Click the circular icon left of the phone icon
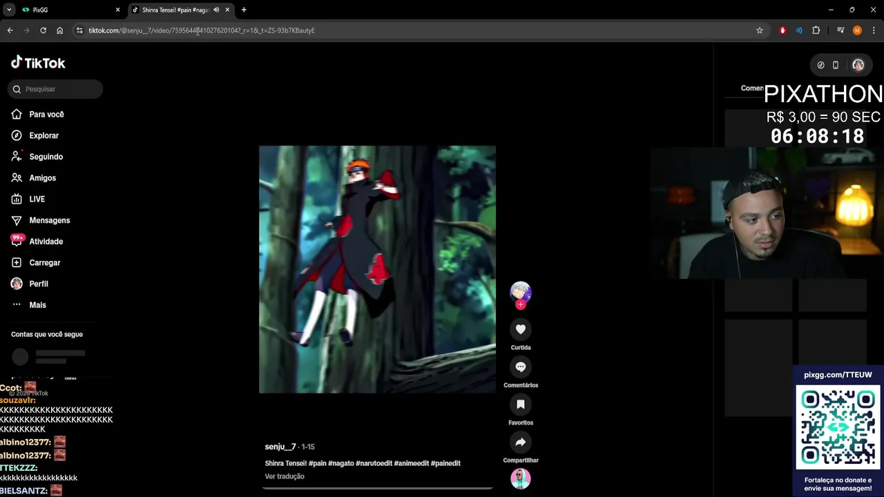Image resolution: width=884 pixels, height=497 pixels. (x=820, y=65)
